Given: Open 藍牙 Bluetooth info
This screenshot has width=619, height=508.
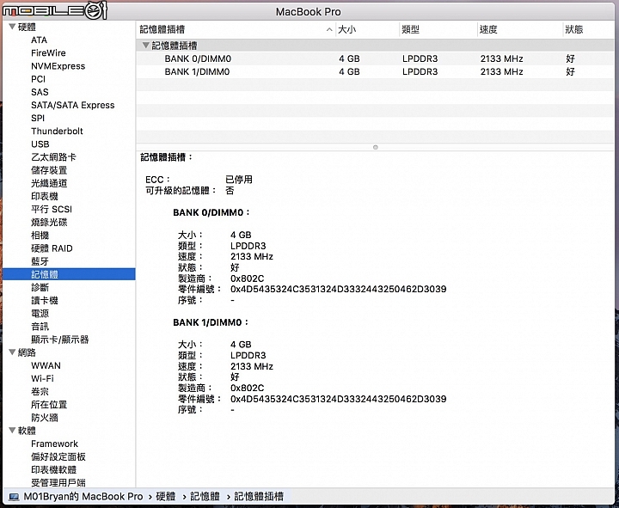Looking at the screenshot, I should (x=40, y=261).
